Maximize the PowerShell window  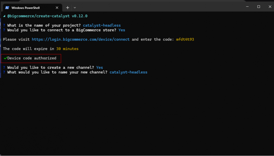point(259,7)
